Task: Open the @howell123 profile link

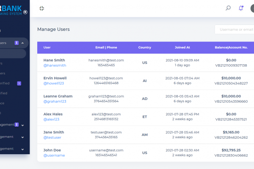Action: 54,83
